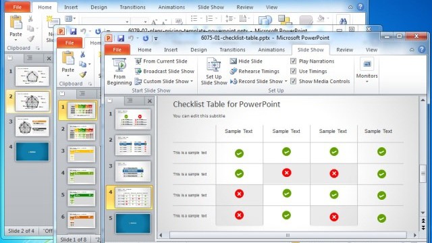This screenshot has height=243, width=432.
Task: Toggle the Play Narrations checkbox
Action: 294,61
